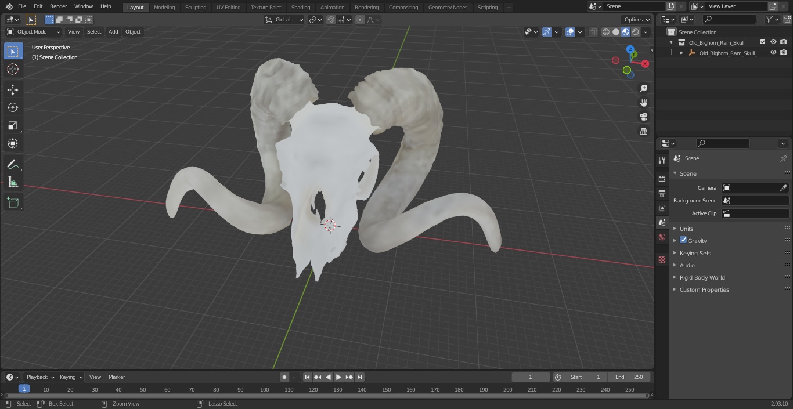
Task: Switch to wireframe shading
Action: click(x=606, y=32)
